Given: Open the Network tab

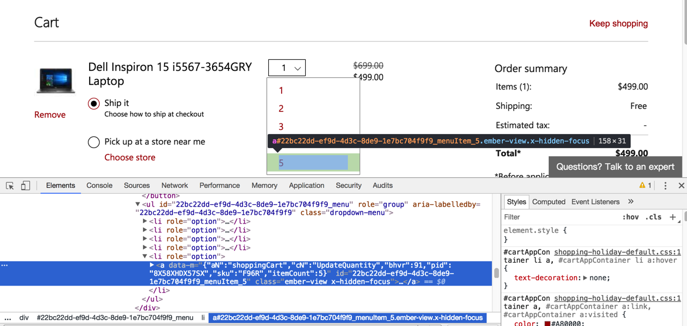Looking at the screenshot, I should coord(175,186).
